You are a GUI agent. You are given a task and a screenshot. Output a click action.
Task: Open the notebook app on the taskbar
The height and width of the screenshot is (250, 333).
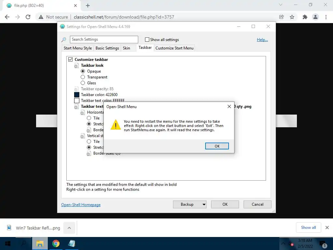(72, 243)
